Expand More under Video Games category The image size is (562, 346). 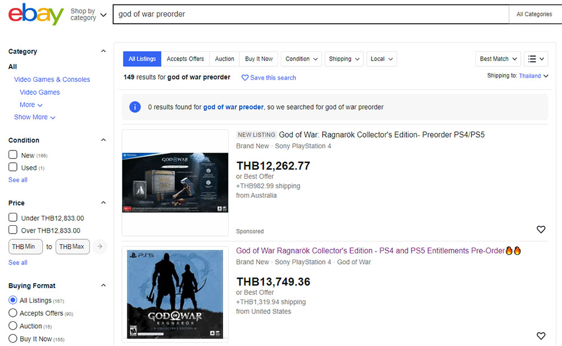pyautogui.click(x=31, y=104)
